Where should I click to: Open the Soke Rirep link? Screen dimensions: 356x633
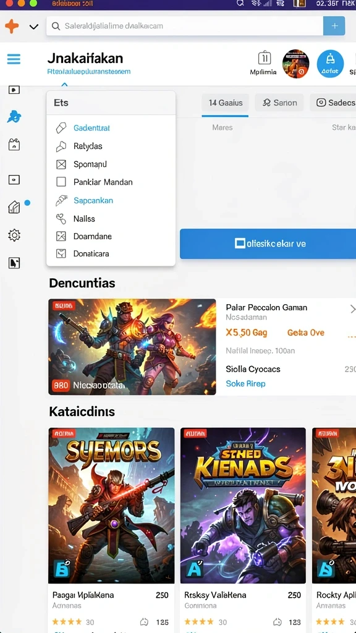click(245, 383)
